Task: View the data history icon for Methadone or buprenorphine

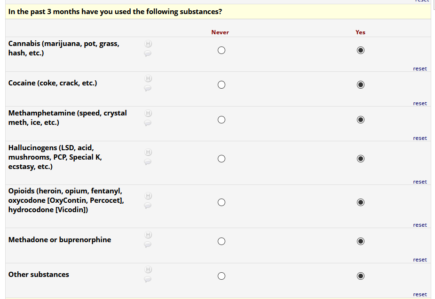Action: (148, 235)
